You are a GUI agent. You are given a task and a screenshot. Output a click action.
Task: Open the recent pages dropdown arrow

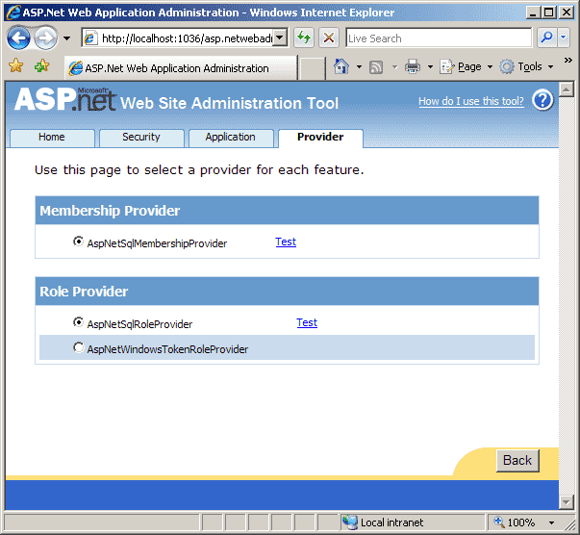66,38
